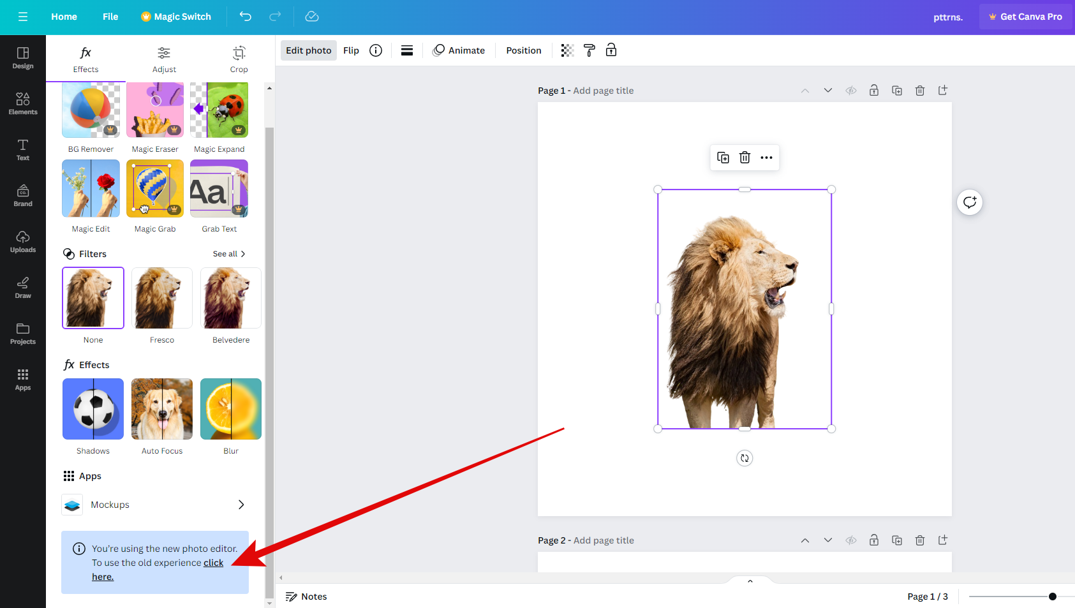Click the copy style paint roller icon
Viewport: 1075px width, 608px height.
(x=589, y=50)
